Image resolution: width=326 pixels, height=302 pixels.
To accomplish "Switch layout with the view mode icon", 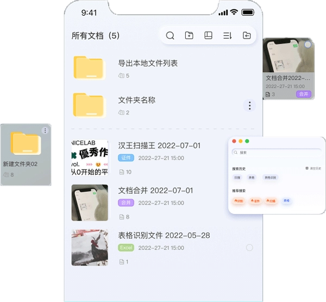I will 208,36.
